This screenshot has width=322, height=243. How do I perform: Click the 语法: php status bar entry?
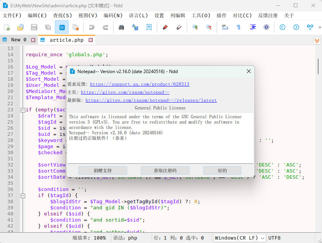[125, 238]
